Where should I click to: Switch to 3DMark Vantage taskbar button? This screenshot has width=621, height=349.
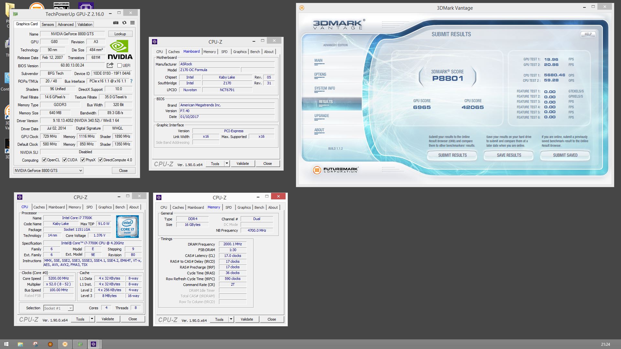(x=65, y=344)
